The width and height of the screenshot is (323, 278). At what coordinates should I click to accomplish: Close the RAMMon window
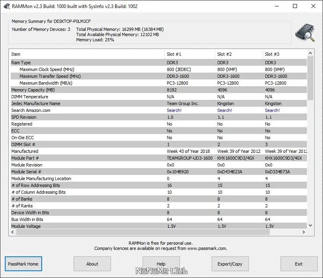tap(313, 6)
